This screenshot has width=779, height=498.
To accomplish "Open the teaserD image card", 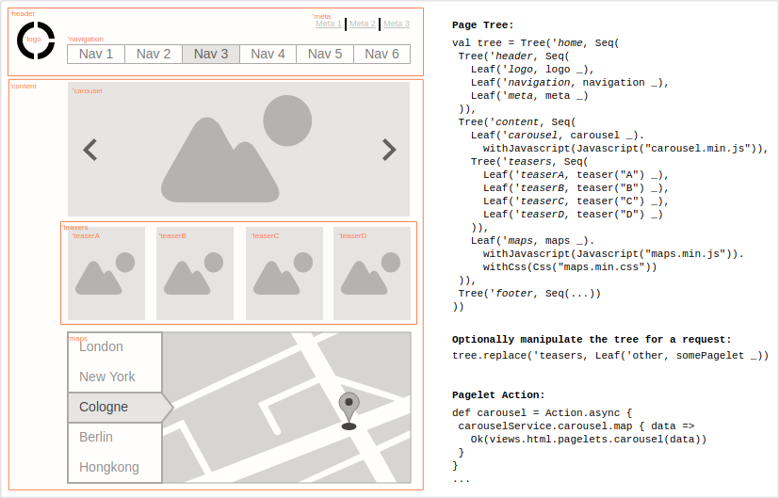I will 372,274.
